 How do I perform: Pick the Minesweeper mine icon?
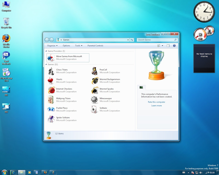pyautogui.click(x=94, y=100)
